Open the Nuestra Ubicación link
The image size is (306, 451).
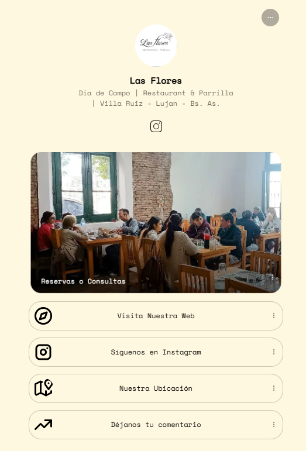tap(156, 388)
